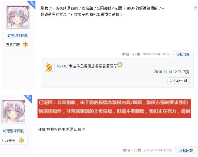Click the 楼主 ribbon on first avatar
The image size is (198, 157).
point(32,4)
